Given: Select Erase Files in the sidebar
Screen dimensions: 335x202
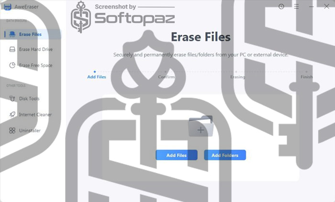Looking at the screenshot, I should 33,34.
